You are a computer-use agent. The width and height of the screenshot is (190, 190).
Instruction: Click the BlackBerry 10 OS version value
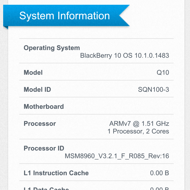click(125, 56)
